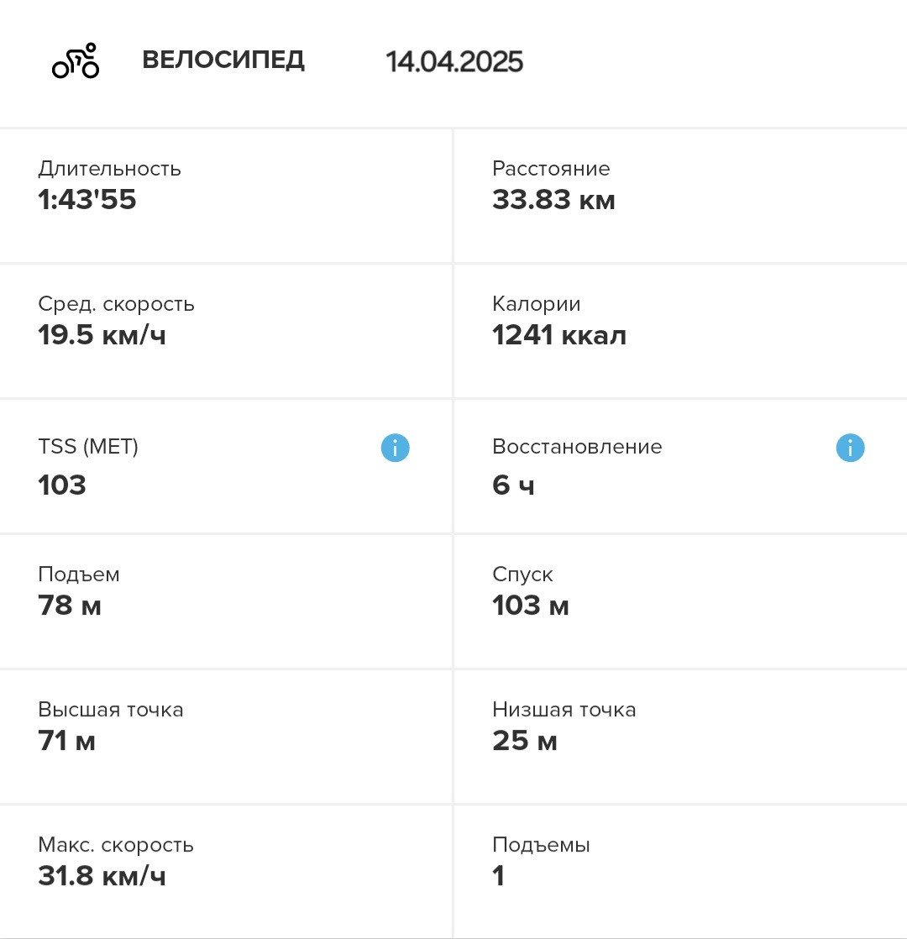This screenshot has height=939, width=907.
Task: Open the TSS (MET) info icon
Action: click(395, 448)
